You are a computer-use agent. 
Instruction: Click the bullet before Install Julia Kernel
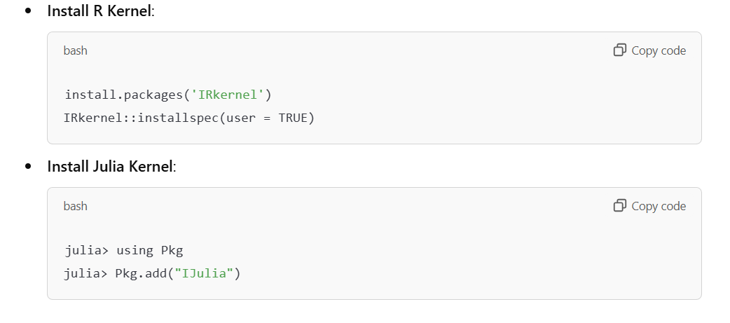tap(29, 166)
